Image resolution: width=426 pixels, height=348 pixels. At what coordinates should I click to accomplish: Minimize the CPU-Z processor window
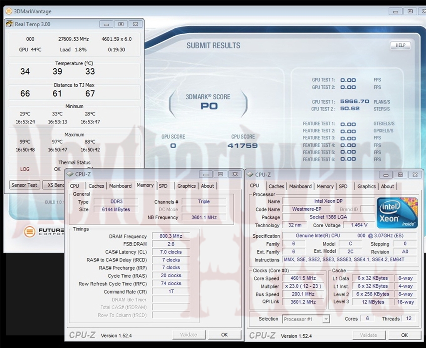[x=386, y=175]
